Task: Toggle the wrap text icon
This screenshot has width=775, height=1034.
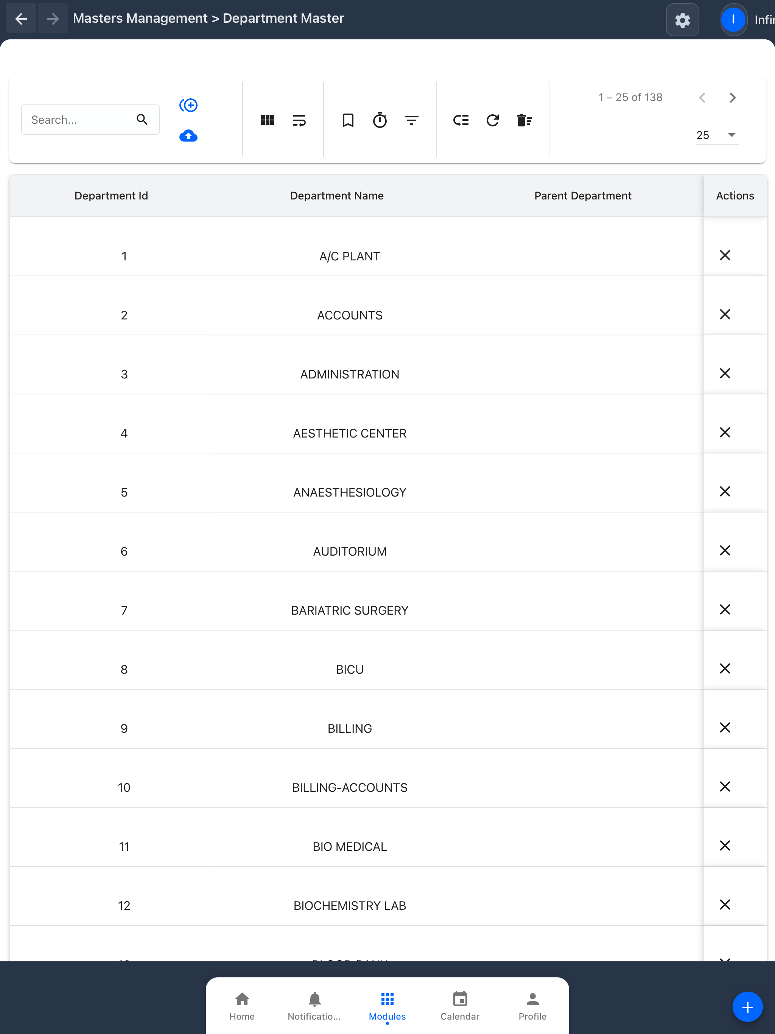Action: click(299, 120)
